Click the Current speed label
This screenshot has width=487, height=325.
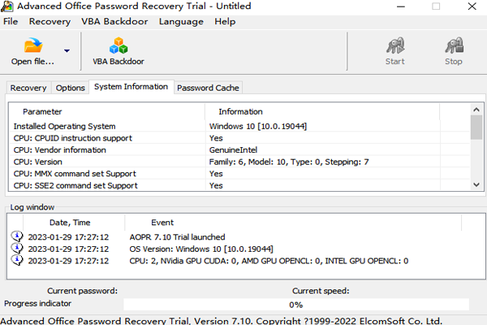point(321,291)
